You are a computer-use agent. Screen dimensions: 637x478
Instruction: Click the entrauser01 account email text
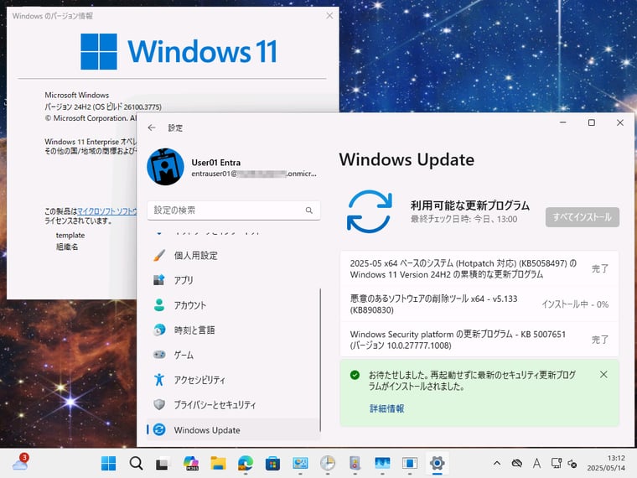254,174
